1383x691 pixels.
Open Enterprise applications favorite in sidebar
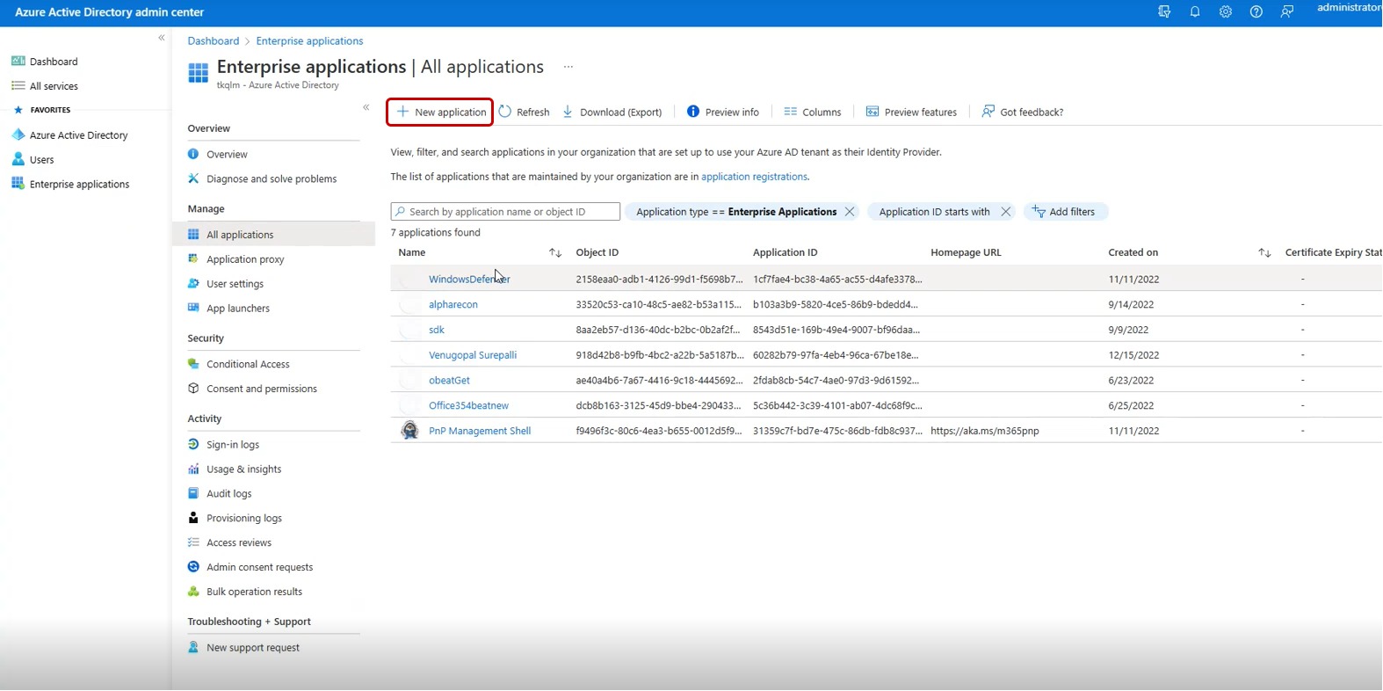pos(79,185)
